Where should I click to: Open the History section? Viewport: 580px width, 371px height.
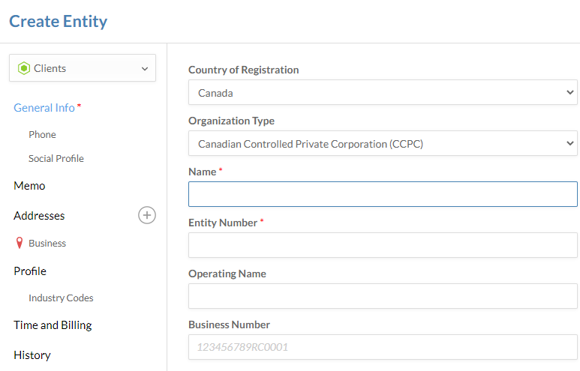(x=32, y=355)
